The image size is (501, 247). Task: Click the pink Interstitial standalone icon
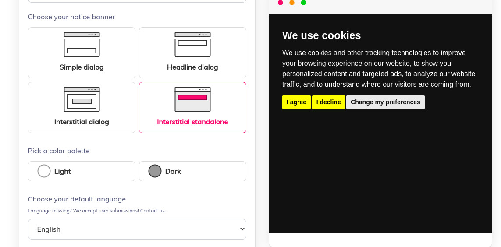click(192, 99)
